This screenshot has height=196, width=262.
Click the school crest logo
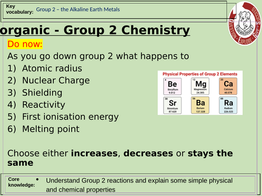click(x=245, y=24)
